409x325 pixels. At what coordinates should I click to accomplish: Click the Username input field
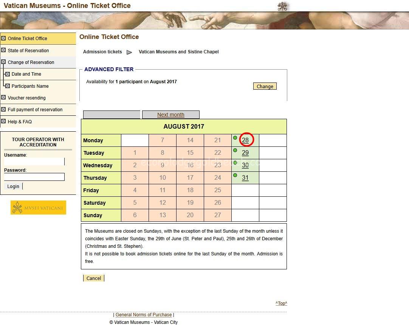[x=34, y=162]
